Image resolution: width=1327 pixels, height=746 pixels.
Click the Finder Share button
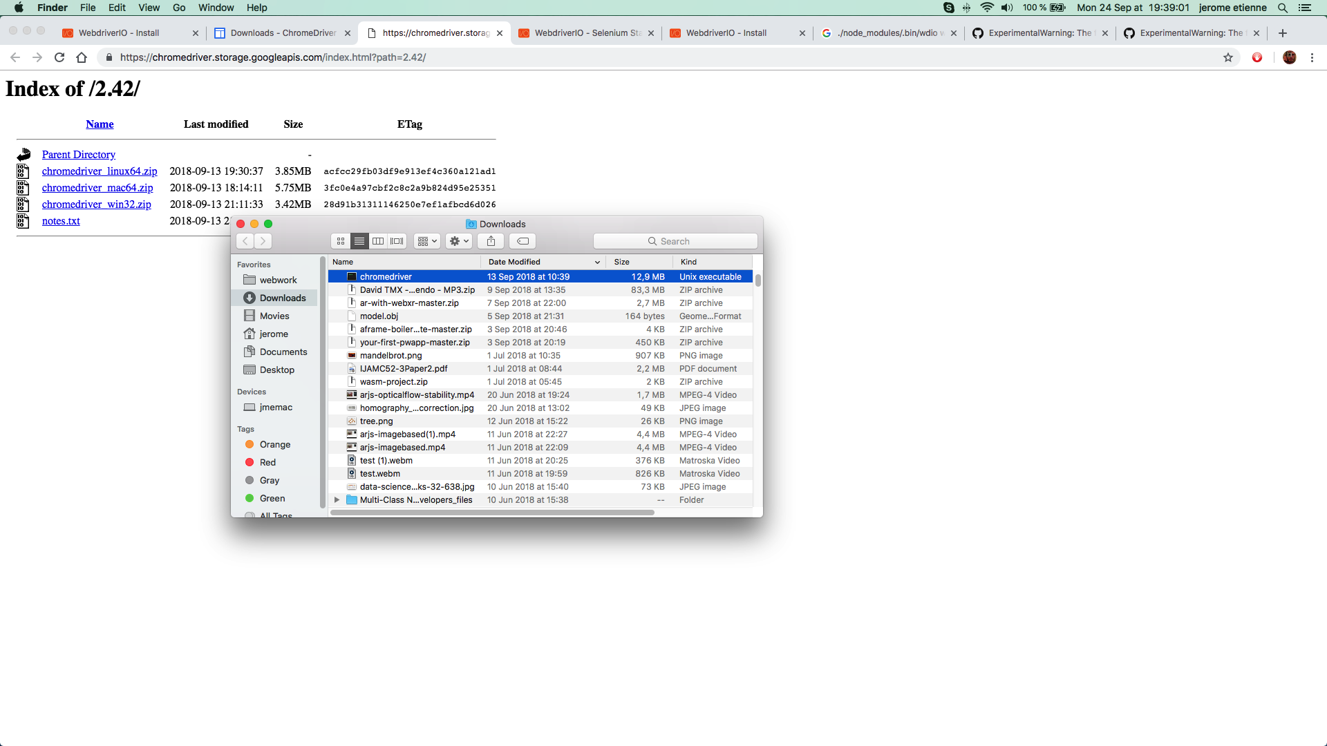tap(491, 241)
